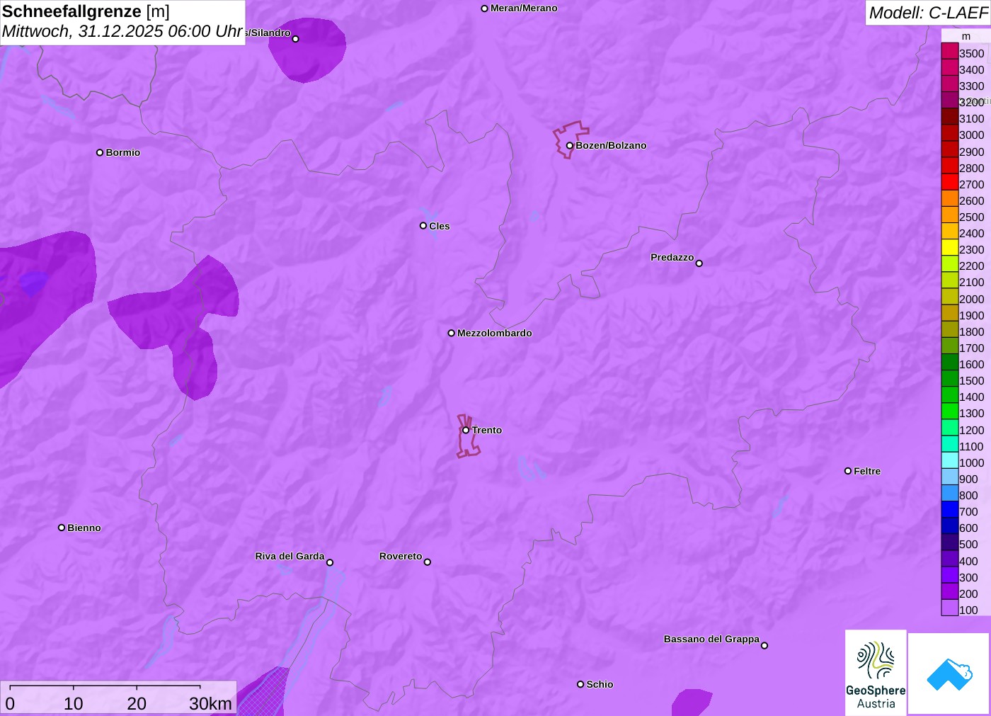Click the 3500 m legend color swatch
This screenshot has width=991, height=716.
point(950,51)
